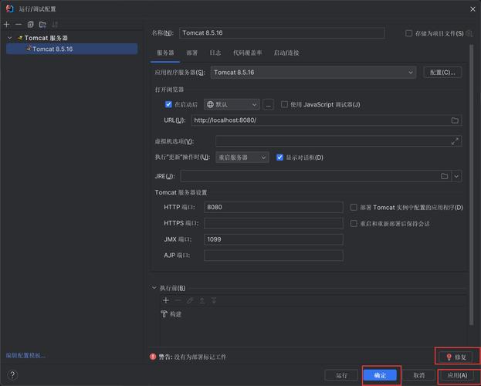
Task: Copy the selected configuration icon
Action: [30, 24]
